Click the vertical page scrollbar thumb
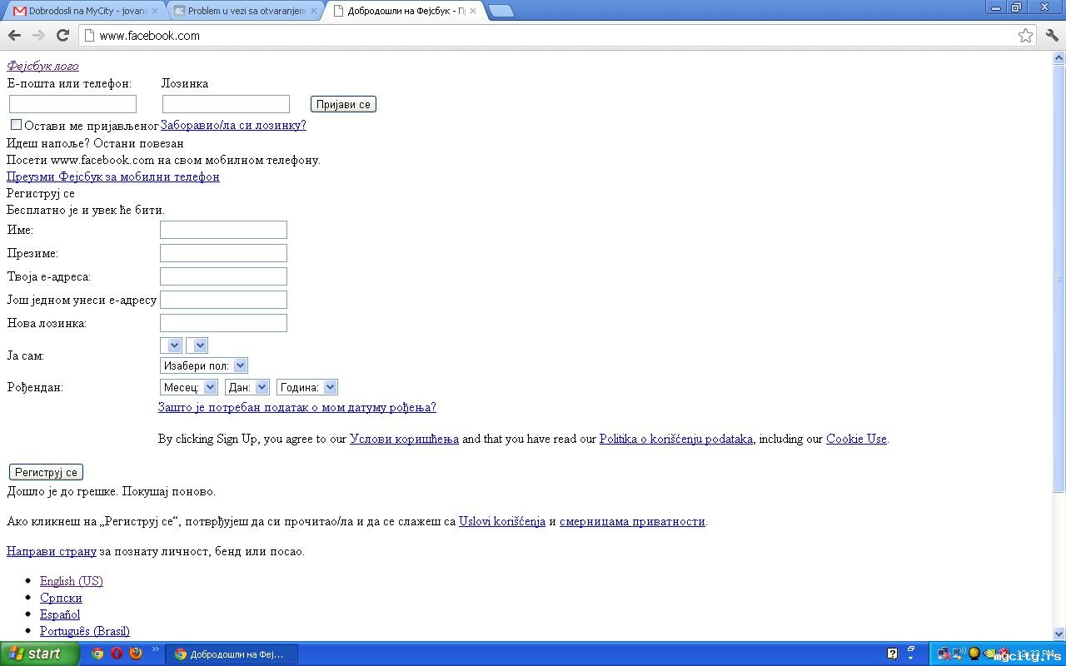 (x=1059, y=278)
